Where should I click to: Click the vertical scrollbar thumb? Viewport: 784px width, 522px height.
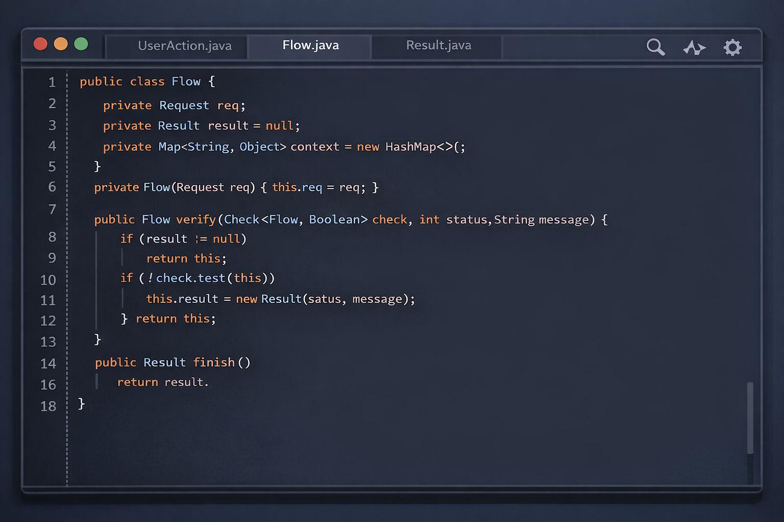pyautogui.click(x=750, y=417)
